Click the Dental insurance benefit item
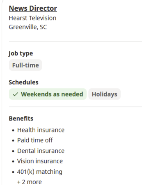The image size is (142, 185). click(x=41, y=151)
